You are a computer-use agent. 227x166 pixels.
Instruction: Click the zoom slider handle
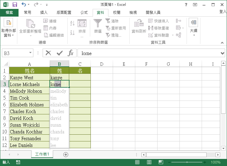[187, 162]
